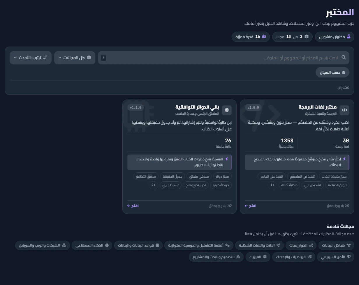This screenshot has height=285, width=359.
Task: Click the محرّرُ دوائر tag
Action: [x=222, y=176]
